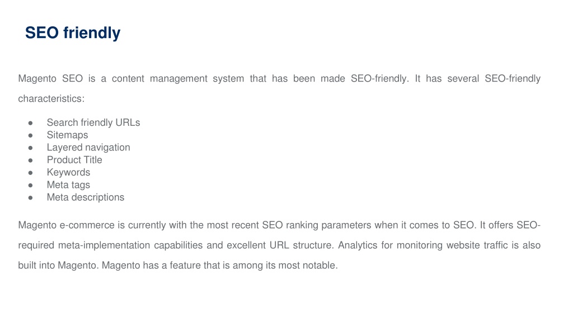Image resolution: width=573 pixels, height=322 pixels.
Task: Select the Meta tags list item
Action: [x=68, y=184]
